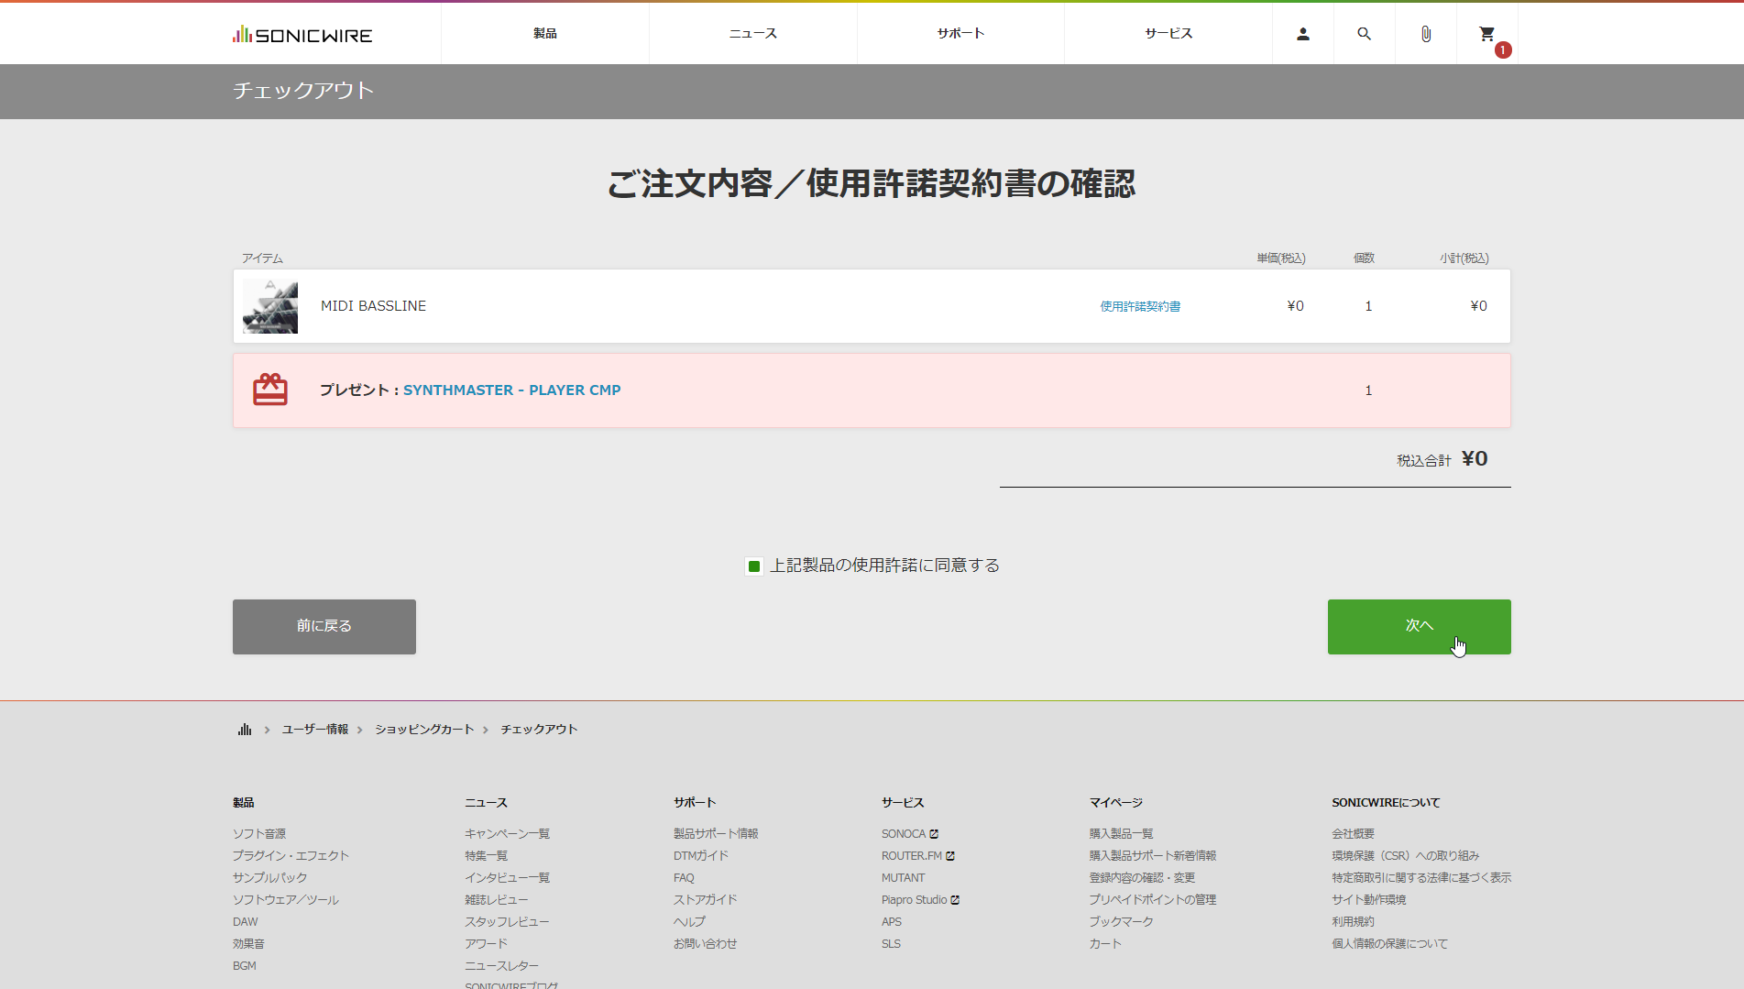Click the MIDI BASSLINE item name

point(373,306)
